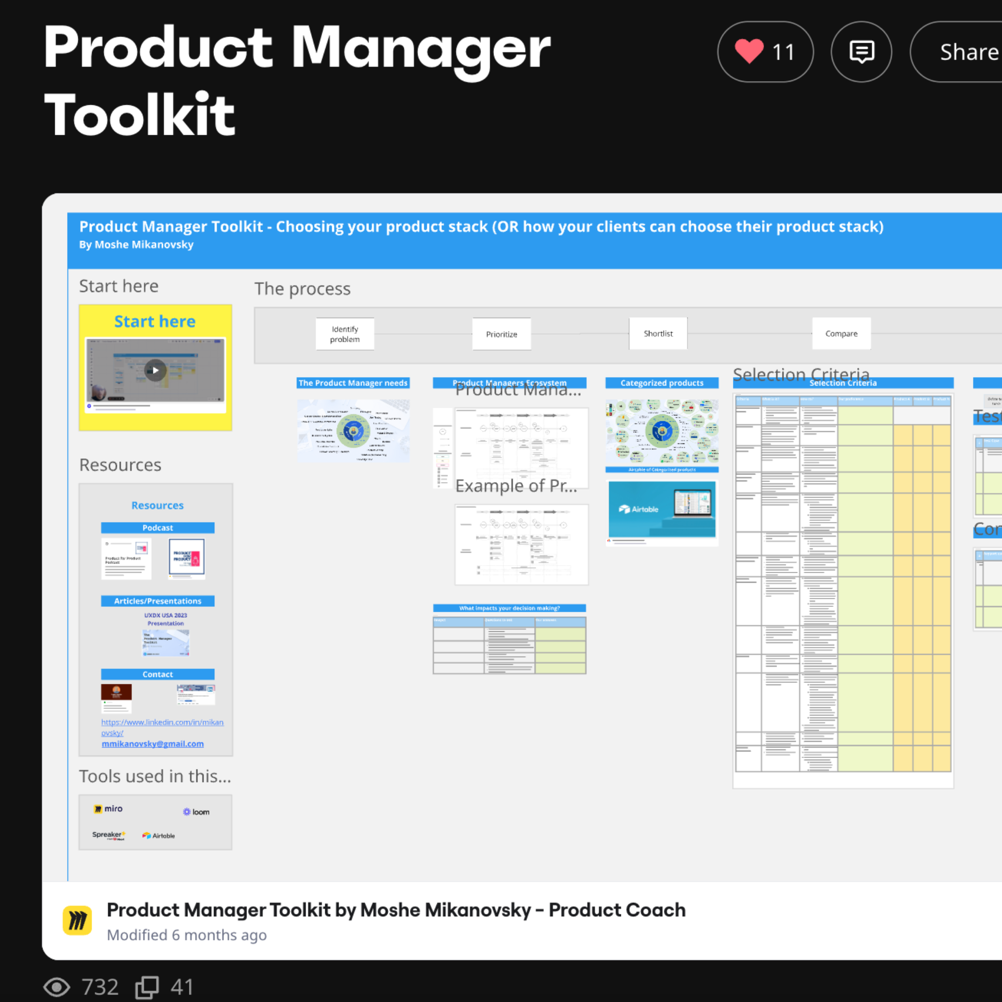1002x1002 pixels.
Task: Click the Identify problem process step
Action: tap(345, 334)
